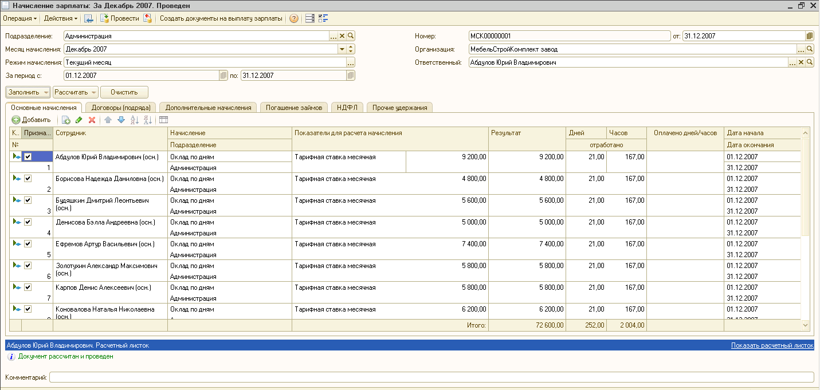
Task: Uncheck the checkbox for Абдулов Юрий Владимирович
Action: [28, 157]
